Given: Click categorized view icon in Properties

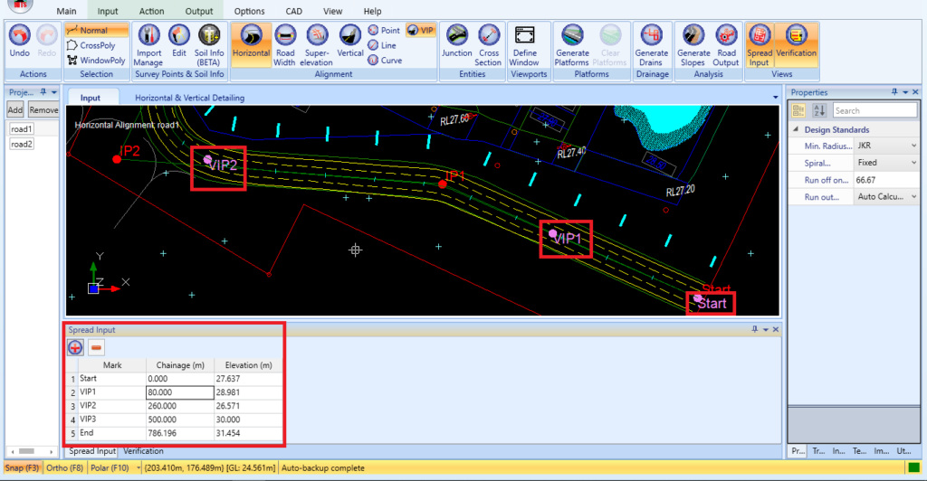Looking at the screenshot, I should [798, 110].
